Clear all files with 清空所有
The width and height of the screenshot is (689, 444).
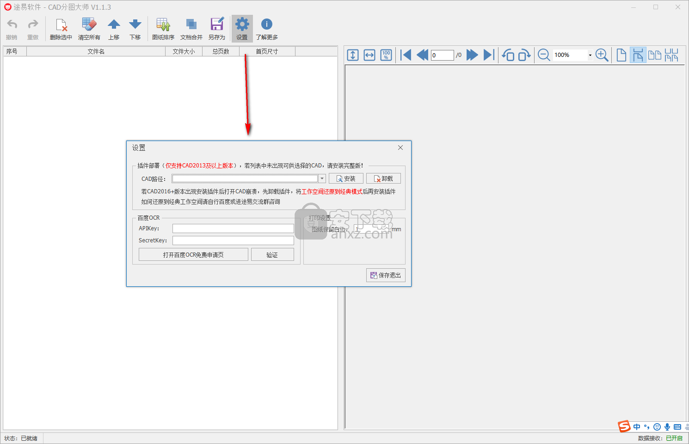click(x=89, y=29)
